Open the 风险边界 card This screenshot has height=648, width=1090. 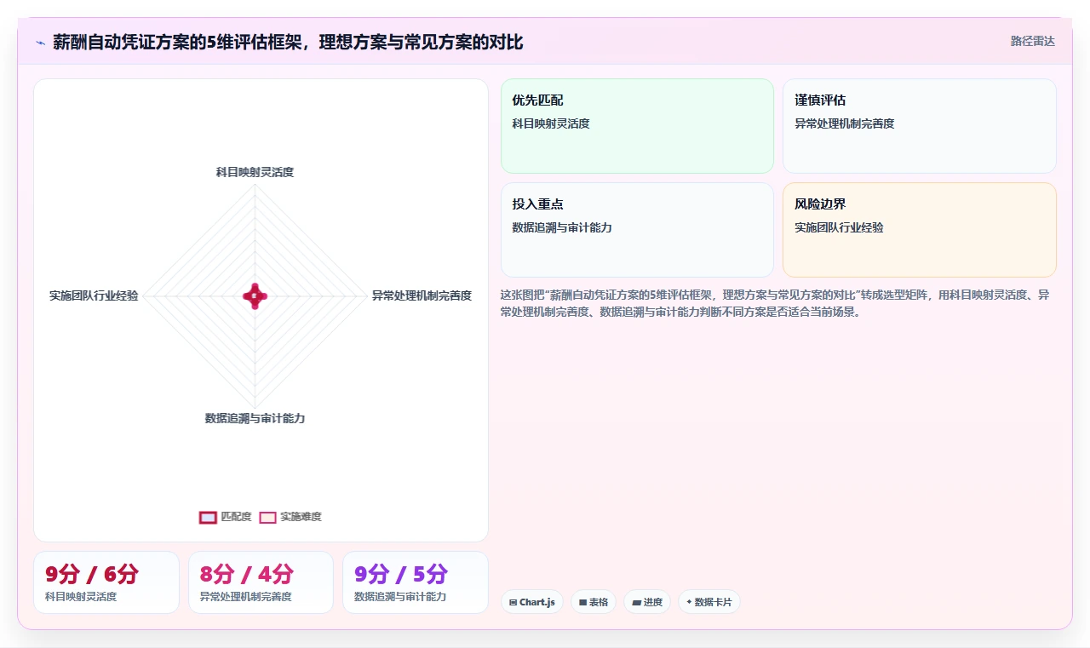click(920, 230)
